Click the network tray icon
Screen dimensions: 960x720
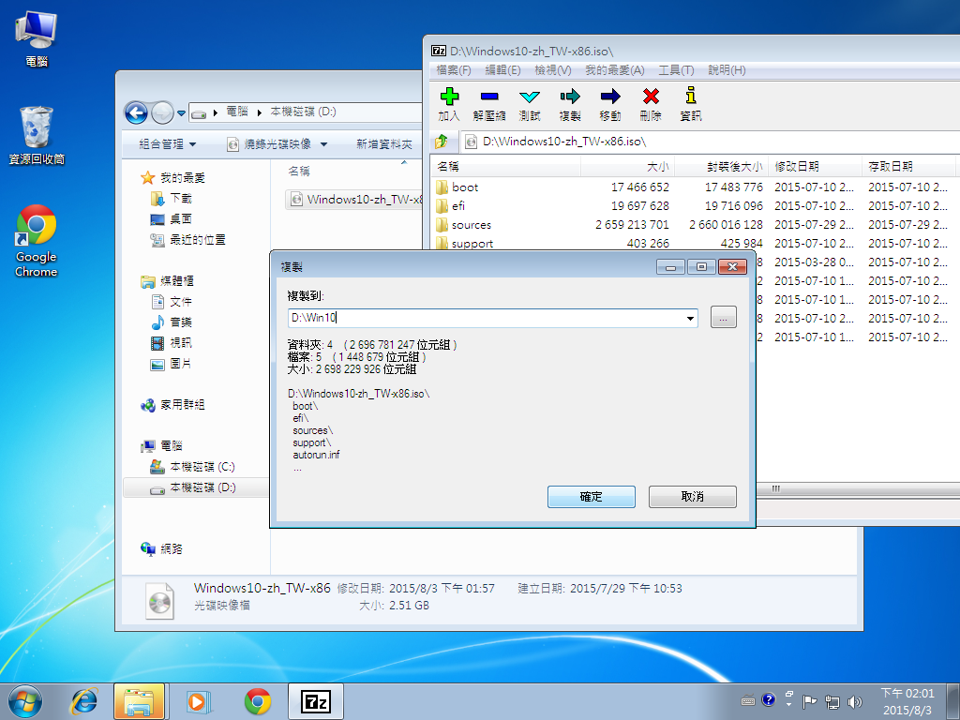pos(832,701)
